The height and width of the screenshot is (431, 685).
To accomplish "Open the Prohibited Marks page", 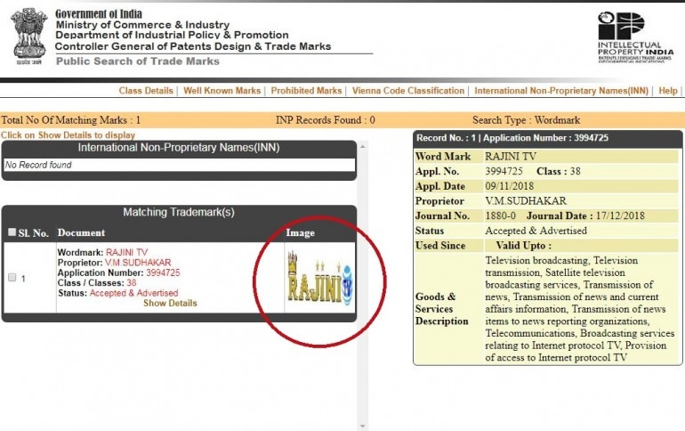I will coord(306,91).
